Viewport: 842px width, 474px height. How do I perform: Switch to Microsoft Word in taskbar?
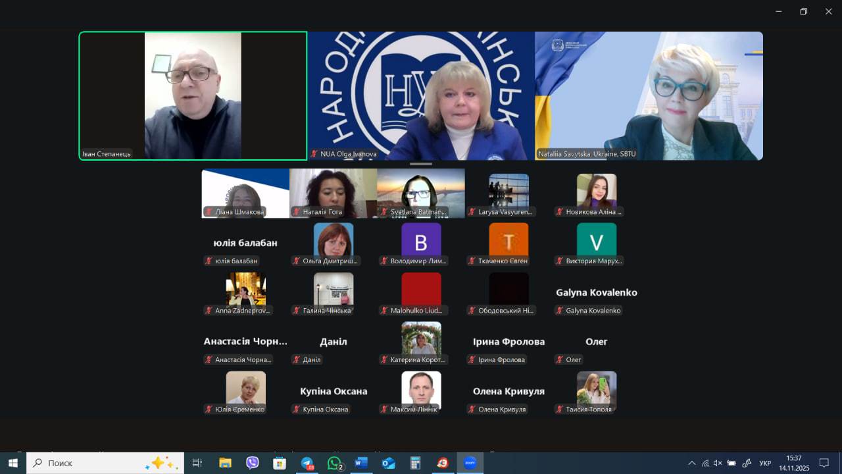tap(361, 463)
